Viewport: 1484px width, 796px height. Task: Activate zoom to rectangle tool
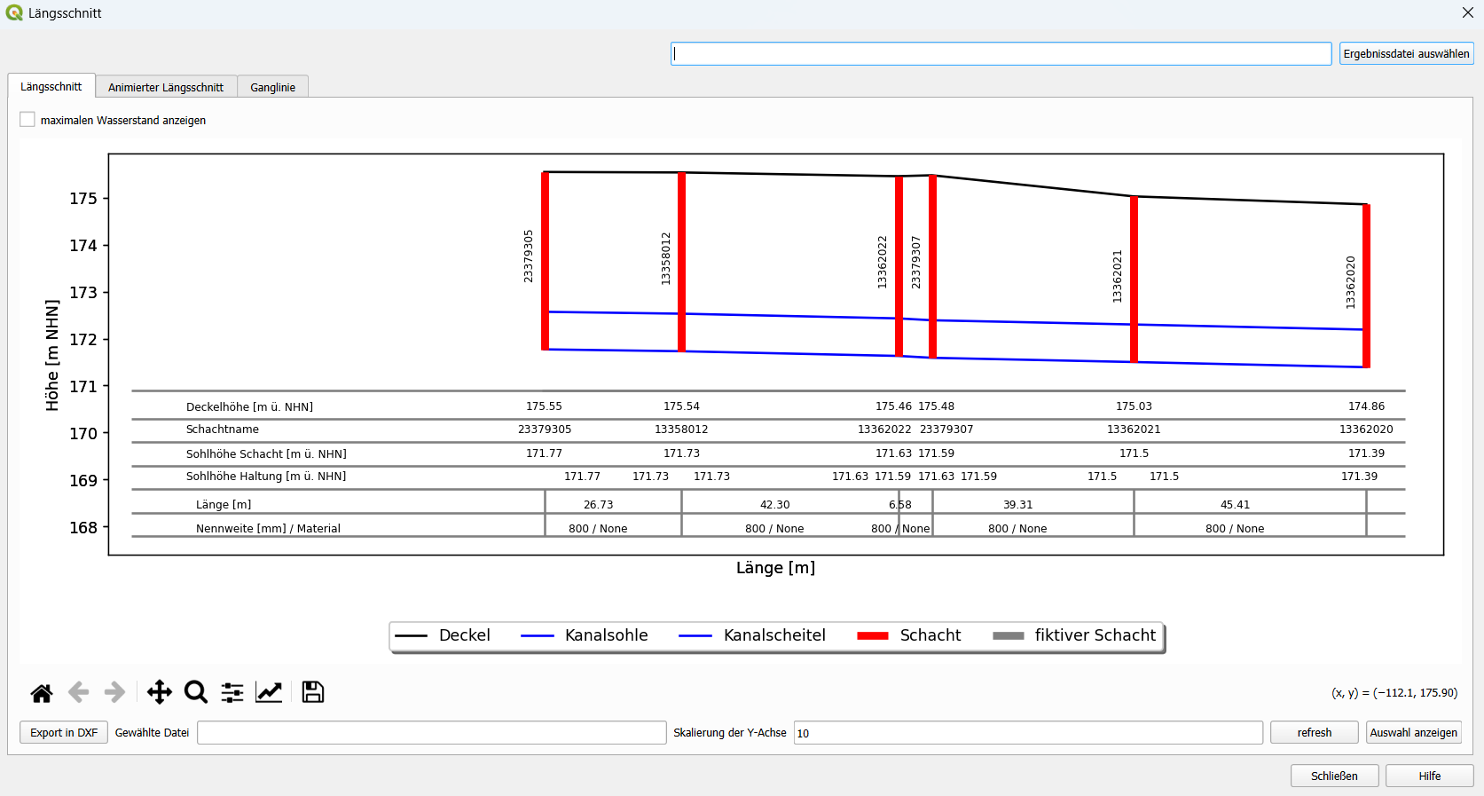(x=196, y=692)
